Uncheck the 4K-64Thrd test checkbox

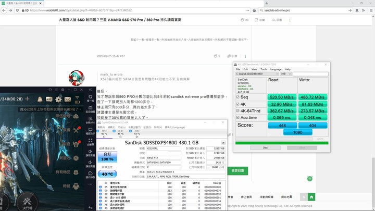coord(238,111)
